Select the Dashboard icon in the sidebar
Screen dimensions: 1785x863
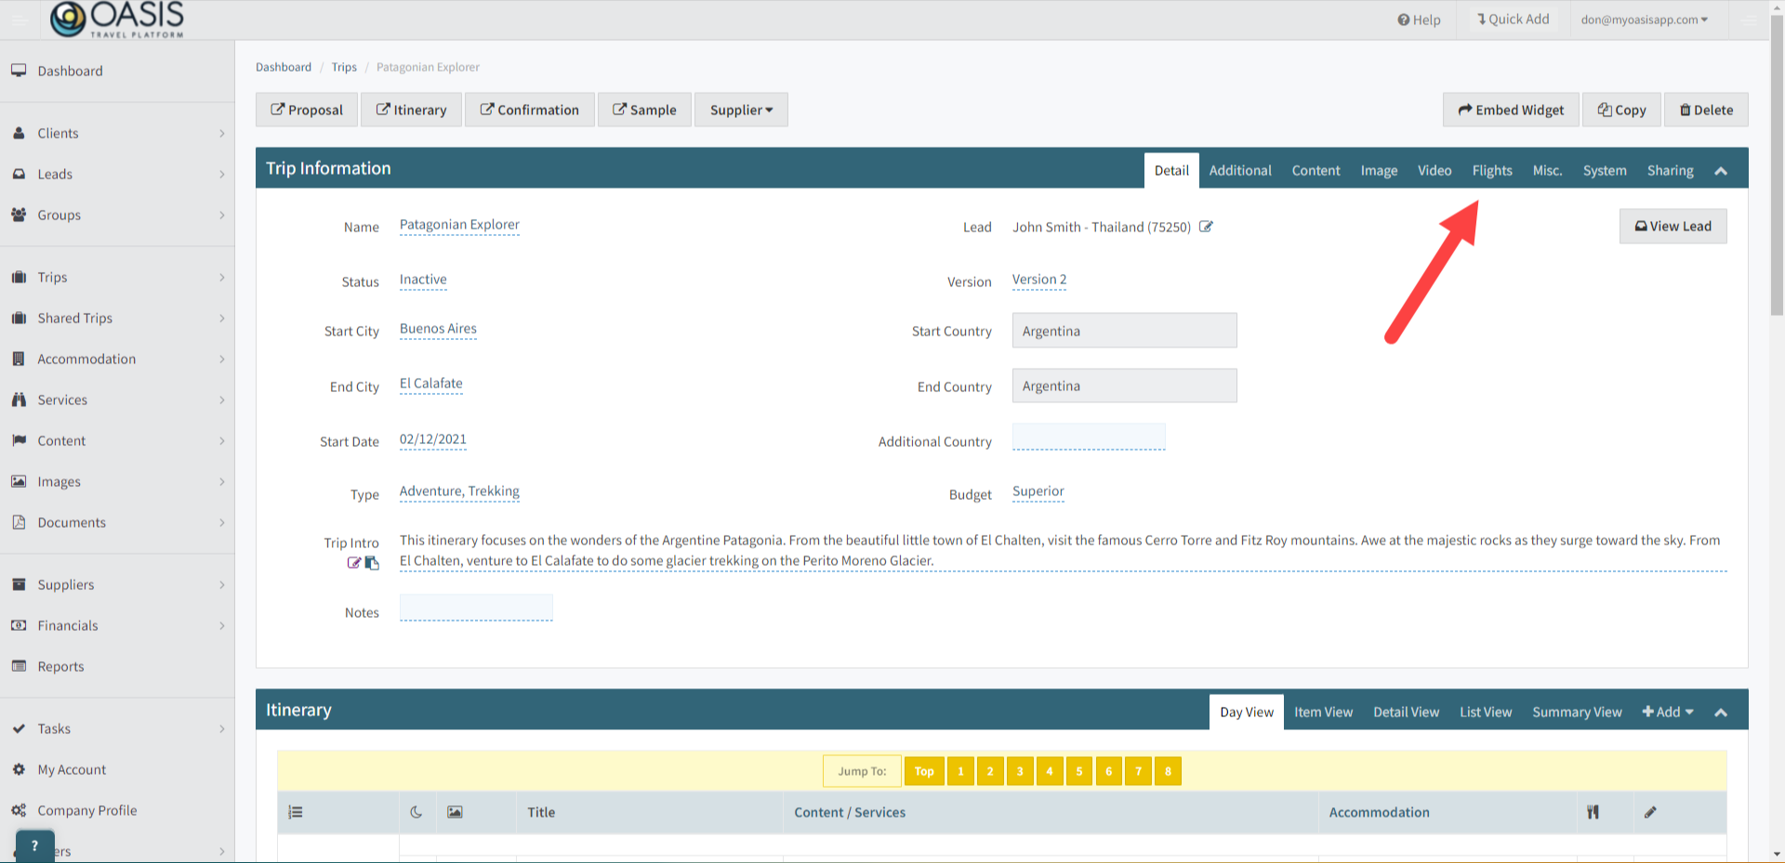[20, 70]
